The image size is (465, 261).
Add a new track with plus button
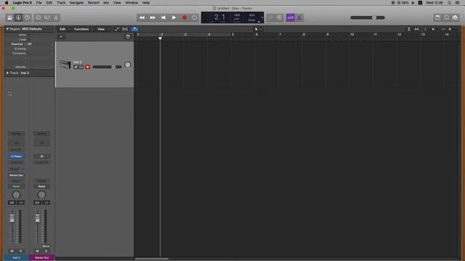(x=61, y=37)
